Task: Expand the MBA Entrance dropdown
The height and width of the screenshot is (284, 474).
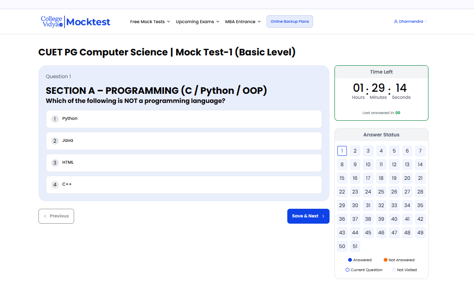Action: (x=243, y=21)
